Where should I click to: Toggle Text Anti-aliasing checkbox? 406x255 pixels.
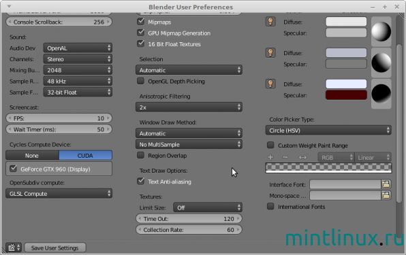[140, 181]
